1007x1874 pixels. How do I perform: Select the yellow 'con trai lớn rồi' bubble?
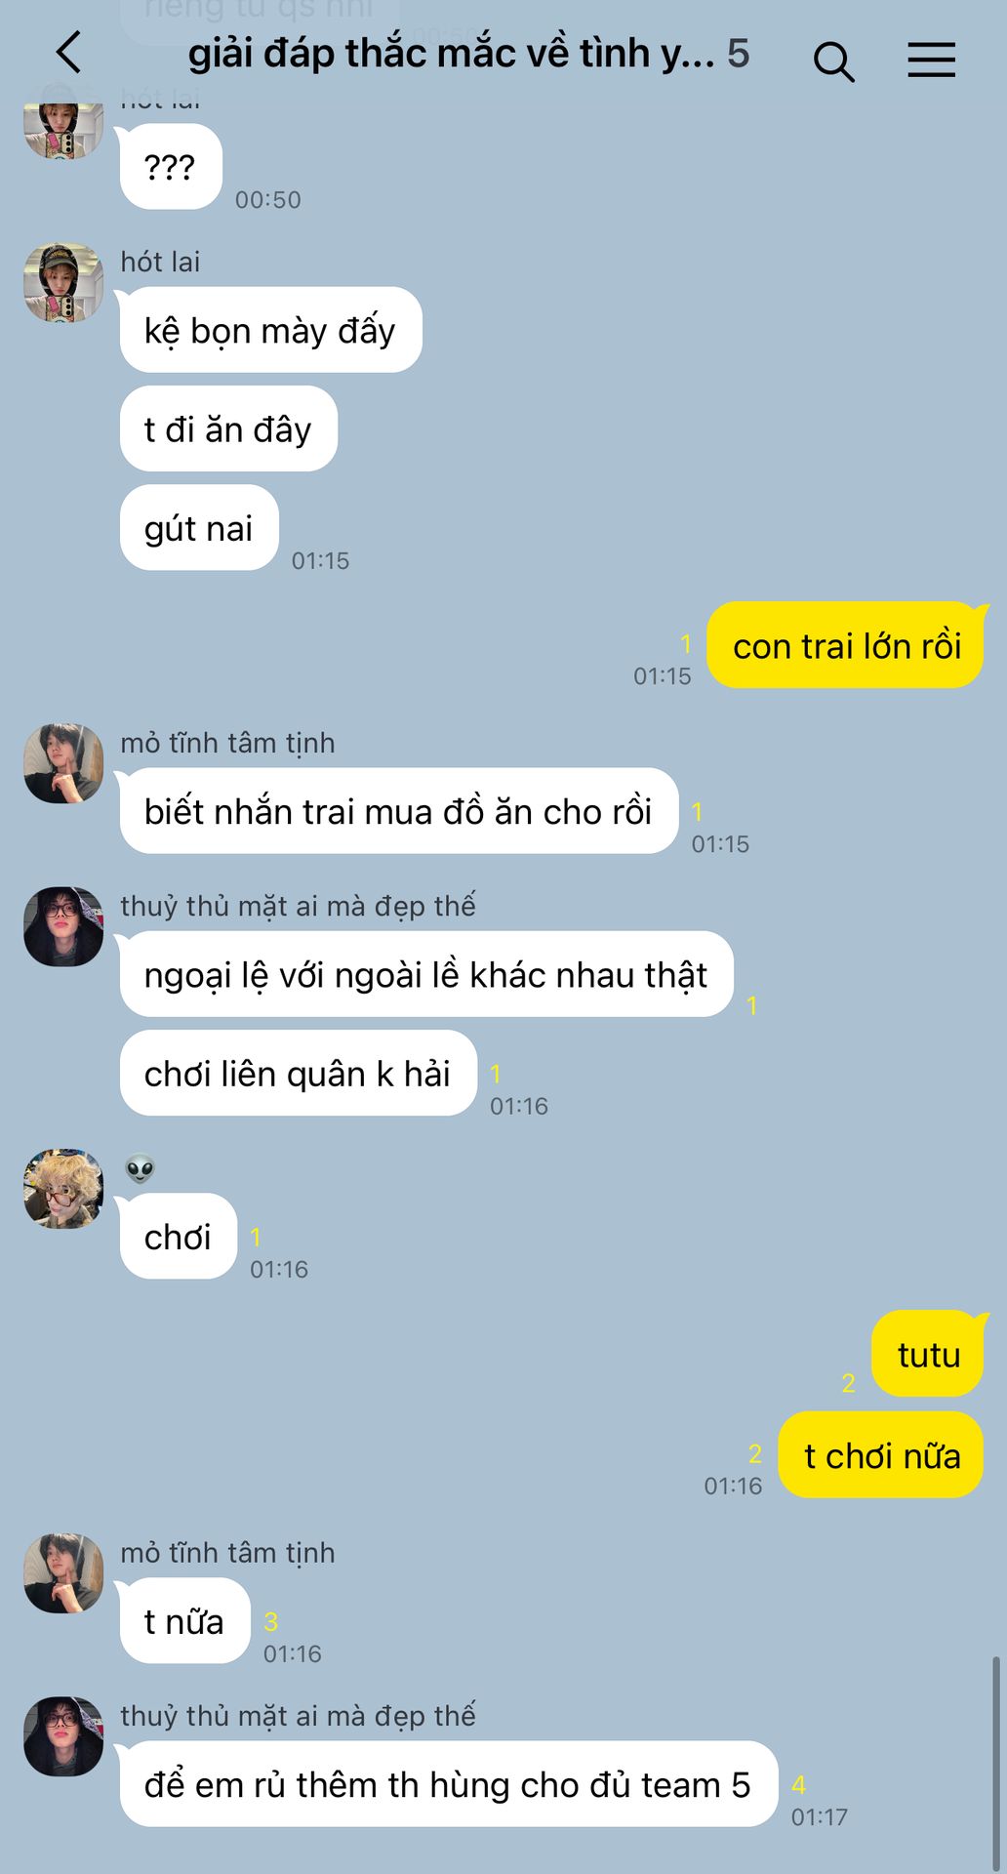coord(846,645)
